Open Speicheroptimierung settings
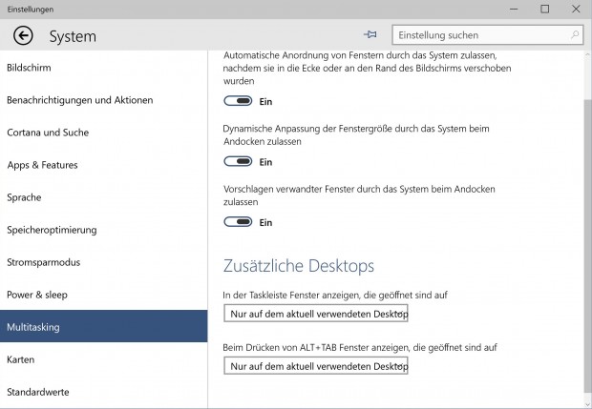The height and width of the screenshot is (409, 592). pyautogui.click(x=103, y=230)
